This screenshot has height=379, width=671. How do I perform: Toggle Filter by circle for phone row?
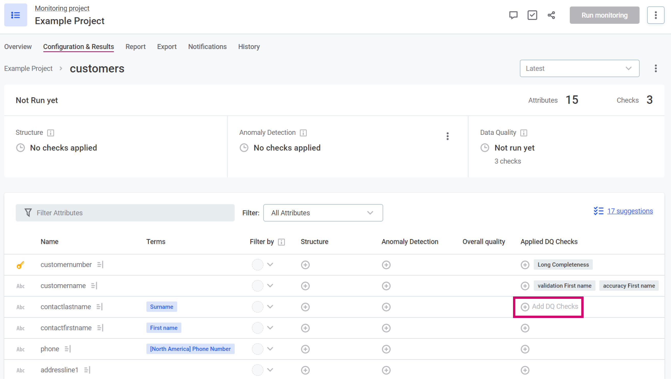pos(257,349)
